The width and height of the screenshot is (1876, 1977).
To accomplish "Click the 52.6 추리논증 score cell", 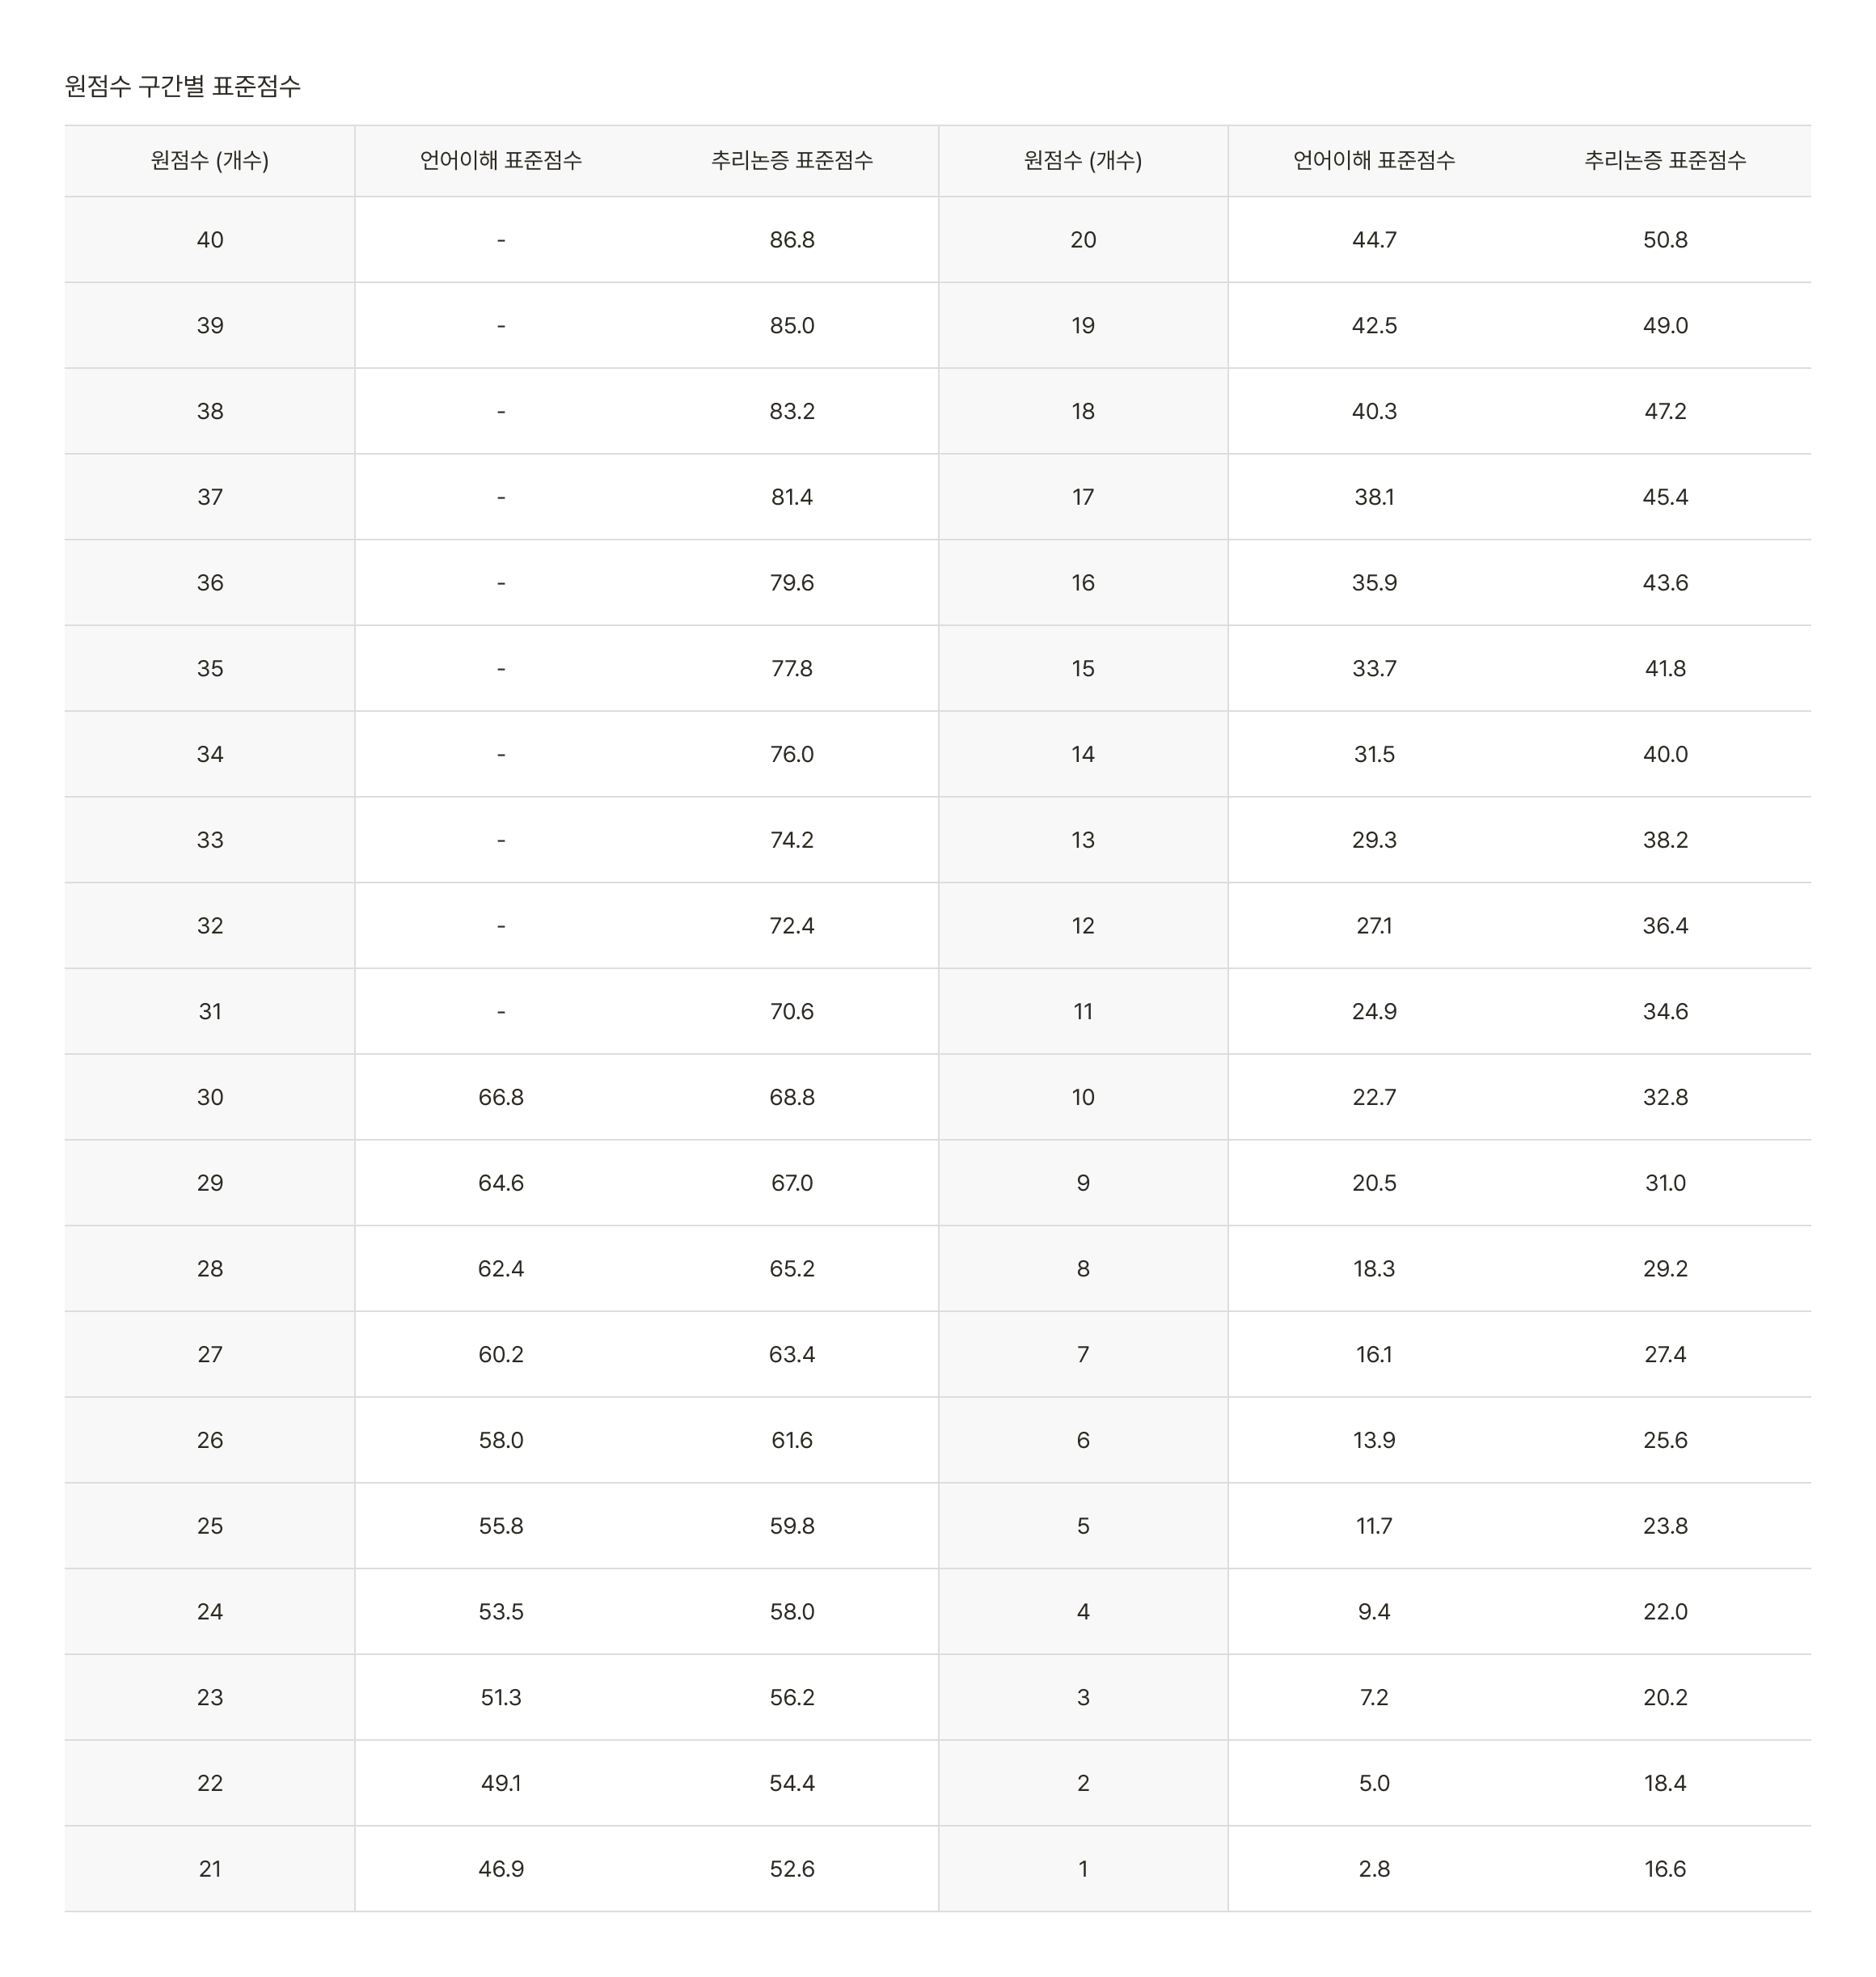I will [x=792, y=1869].
